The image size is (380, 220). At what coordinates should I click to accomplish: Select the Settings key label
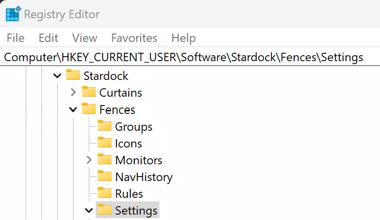pos(136,211)
